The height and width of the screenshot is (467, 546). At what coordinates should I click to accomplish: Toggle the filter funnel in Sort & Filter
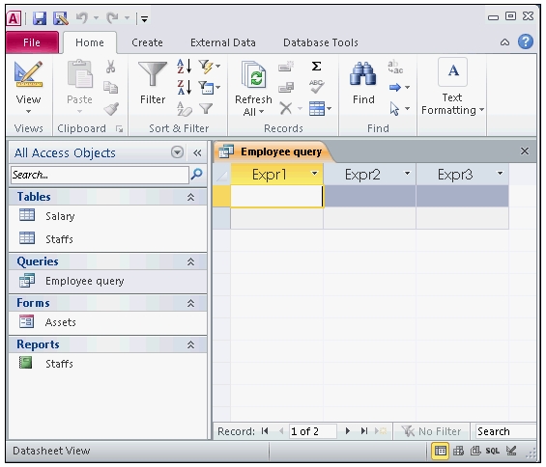click(206, 108)
